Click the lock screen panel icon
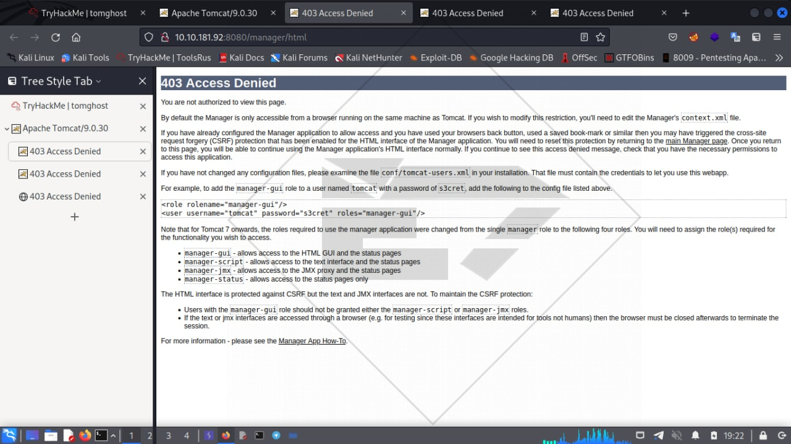 pos(763,435)
